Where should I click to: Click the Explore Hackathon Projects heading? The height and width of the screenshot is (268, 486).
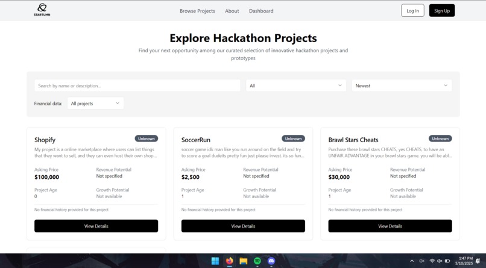click(243, 38)
